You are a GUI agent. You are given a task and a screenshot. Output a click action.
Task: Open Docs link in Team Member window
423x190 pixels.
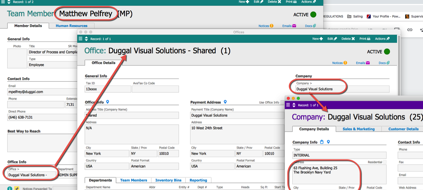tap(310, 26)
